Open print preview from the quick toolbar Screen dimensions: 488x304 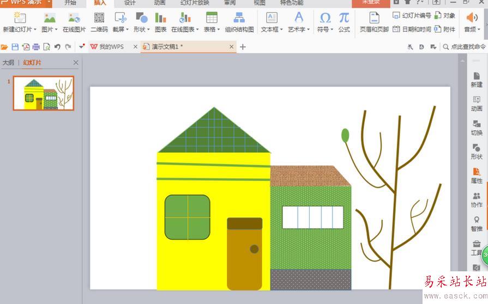pyautogui.click(x=47, y=47)
